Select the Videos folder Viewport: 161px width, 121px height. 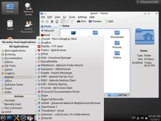click(117, 55)
